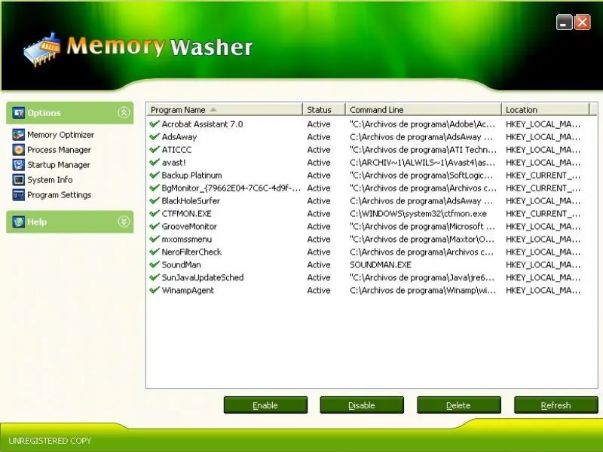Open the System Info page
The height and width of the screenshot is (452, 603).
(x=50, y=180)
